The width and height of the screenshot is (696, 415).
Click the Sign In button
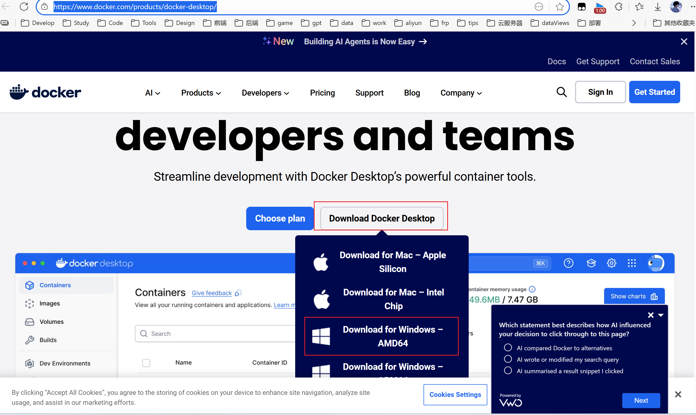[600, 92]
